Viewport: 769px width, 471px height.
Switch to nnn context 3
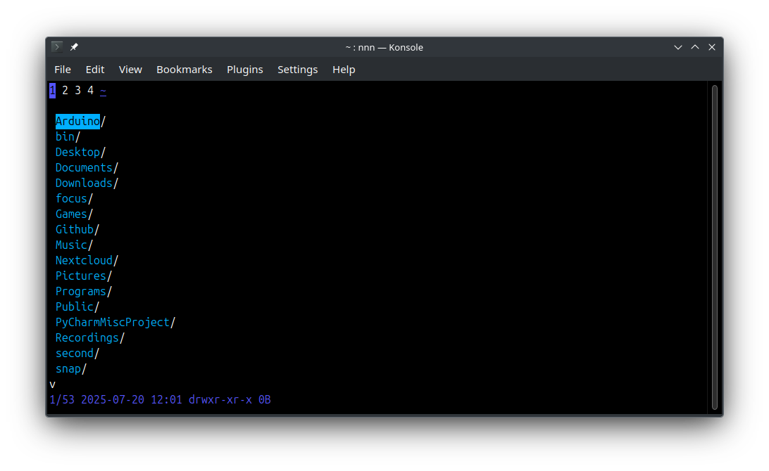click(x=77, y=91)
